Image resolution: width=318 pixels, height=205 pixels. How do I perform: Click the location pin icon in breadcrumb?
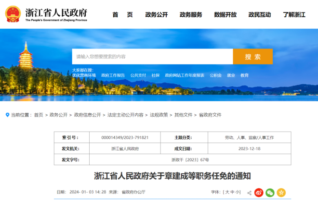tap(7, 115)
